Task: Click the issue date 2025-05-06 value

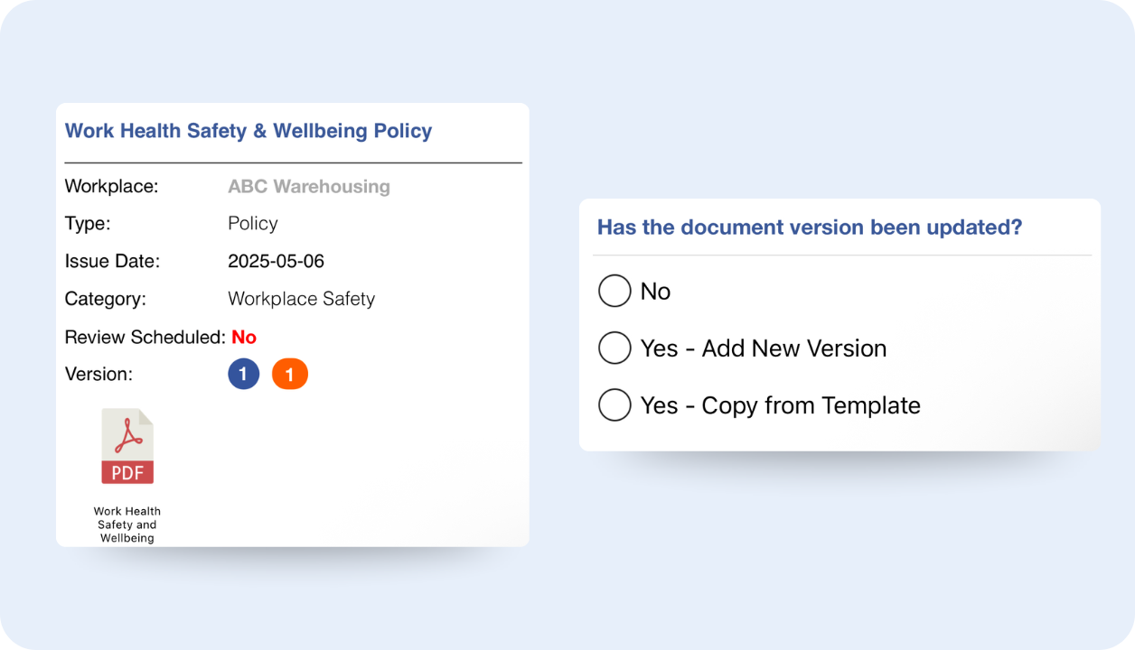Action: pyautogui.click(x=276, y=262)
